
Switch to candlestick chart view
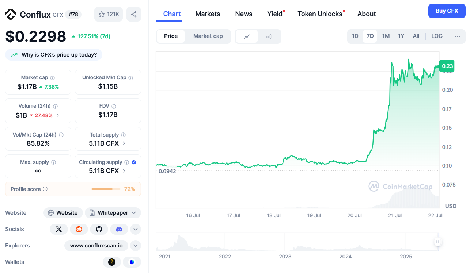point(269,36)
